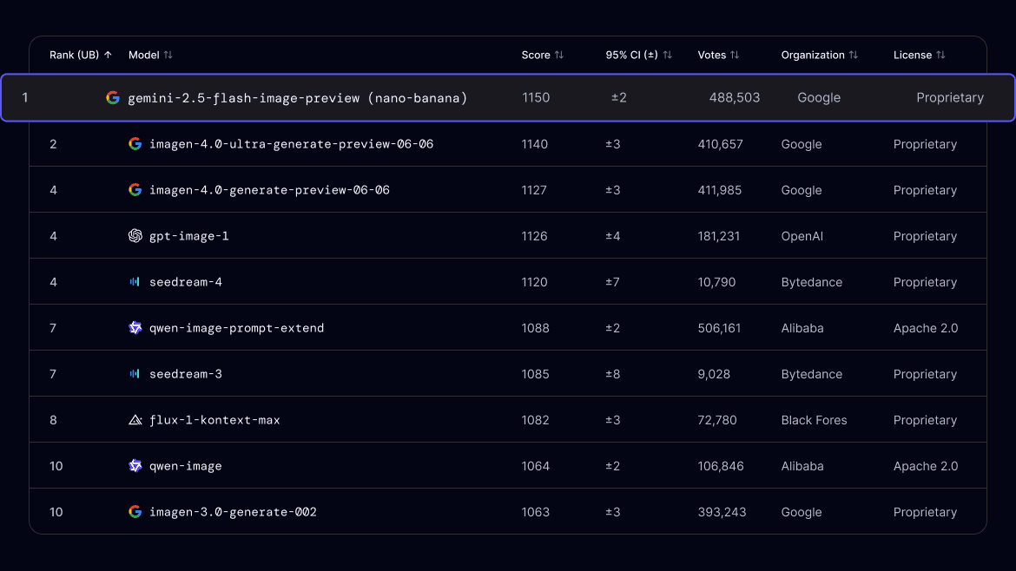Sort by Votes column header

click(718, 55)
